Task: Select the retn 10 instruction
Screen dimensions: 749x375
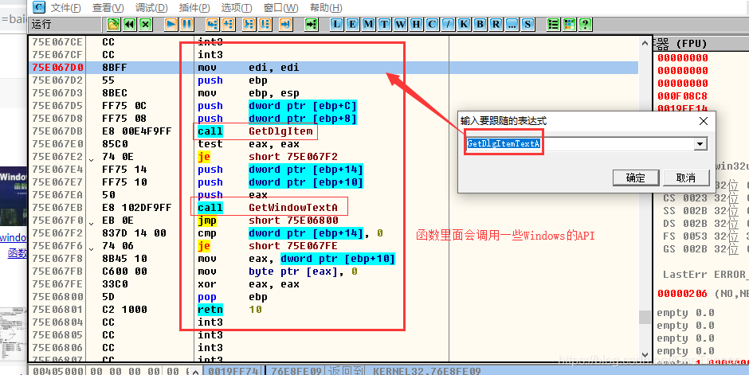Action: pos(230,310)
